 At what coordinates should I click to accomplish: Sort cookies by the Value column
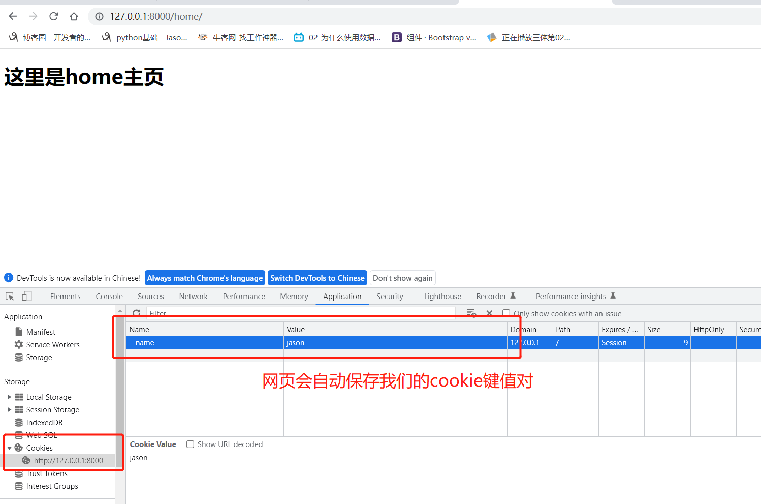click(x=395, y=329)
